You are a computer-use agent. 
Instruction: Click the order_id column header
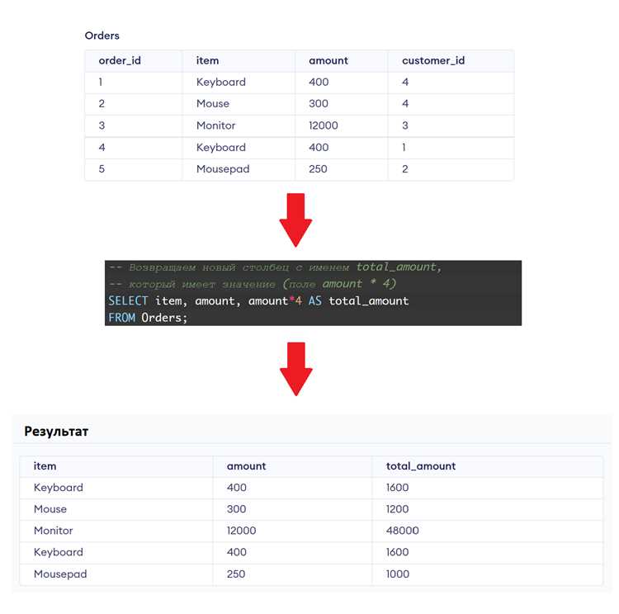(x=120, y=61)
